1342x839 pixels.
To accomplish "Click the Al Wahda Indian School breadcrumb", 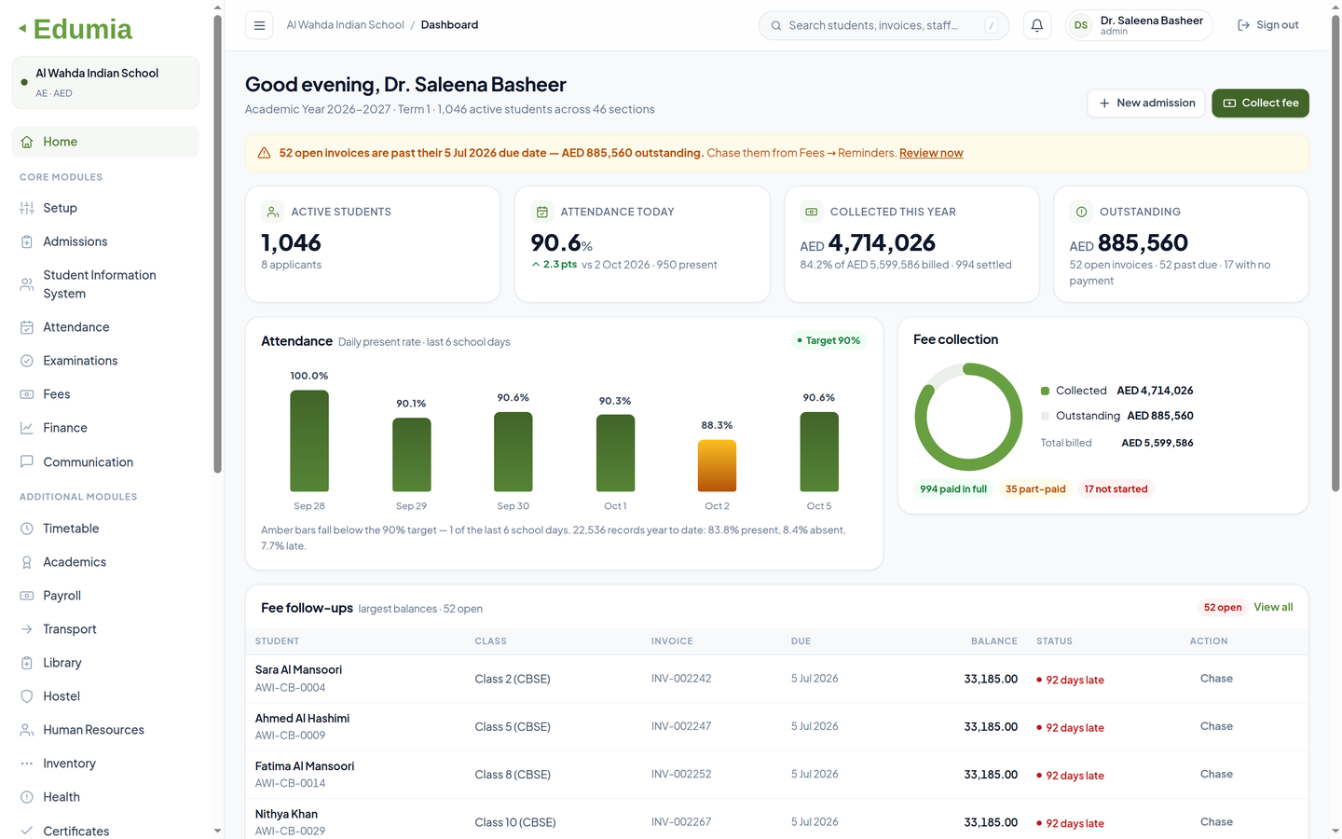I will point(345,25).
